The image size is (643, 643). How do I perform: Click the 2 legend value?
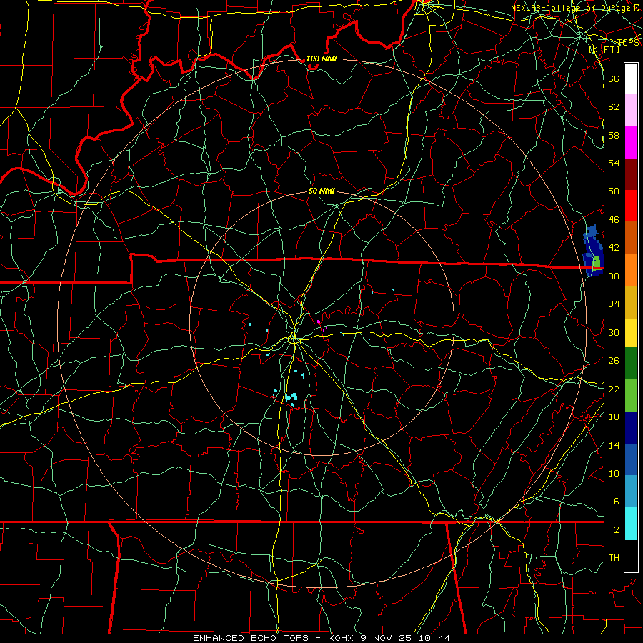click(x=616, y=530)
